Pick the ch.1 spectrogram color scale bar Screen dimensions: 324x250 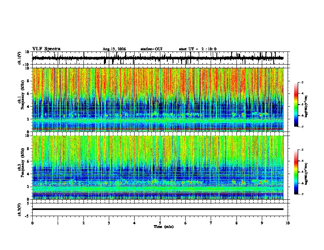(296, 105)
